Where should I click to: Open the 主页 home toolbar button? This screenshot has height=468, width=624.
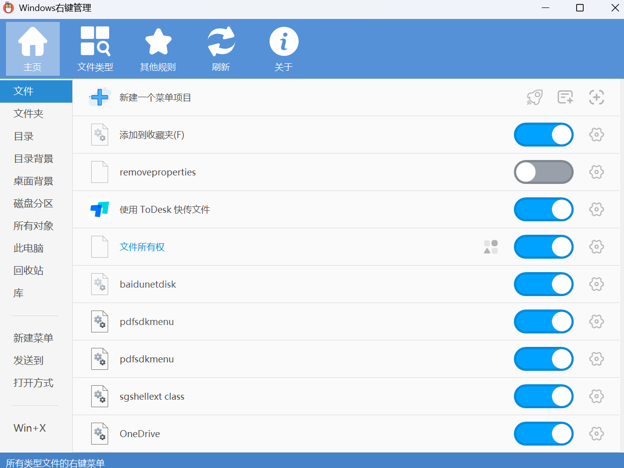click(33, 49)
